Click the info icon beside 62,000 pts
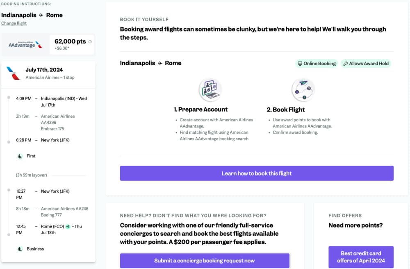Image resolution: width=410 pixels, height=269 pixels. [90, 41]
